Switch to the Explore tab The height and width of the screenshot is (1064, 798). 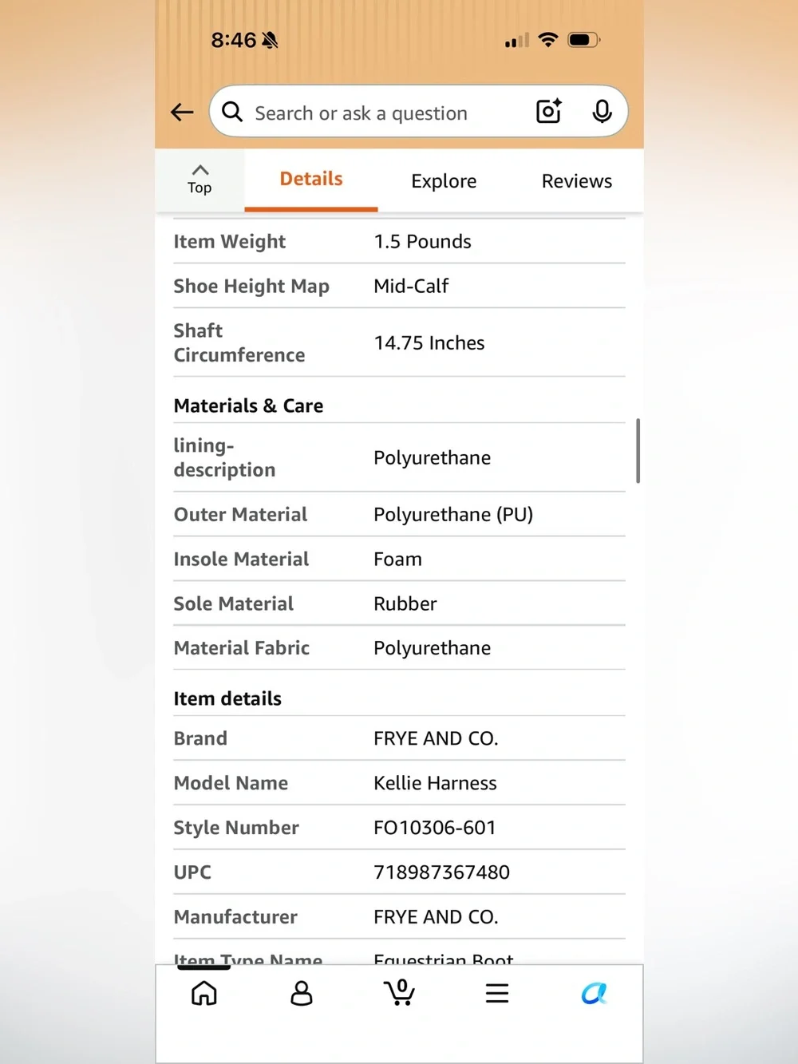[444, 181]
